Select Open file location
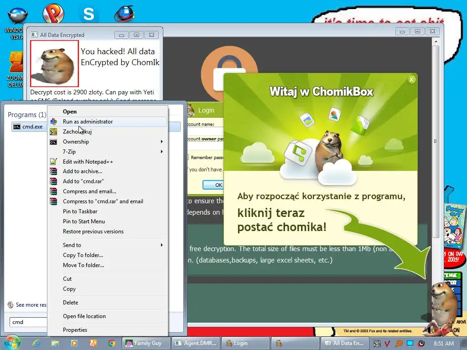 84,316
